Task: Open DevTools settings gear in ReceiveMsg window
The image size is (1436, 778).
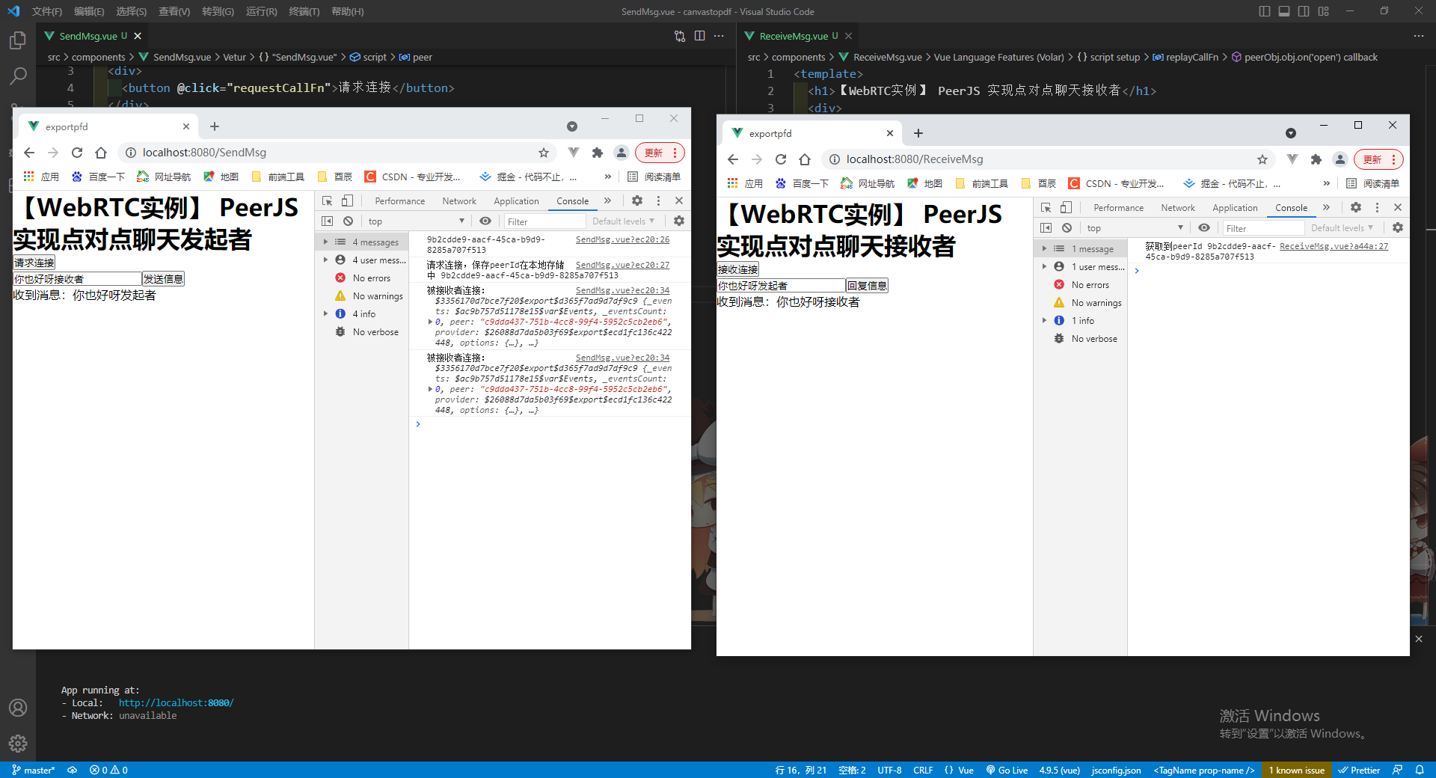Action: tap(1356, 207)
